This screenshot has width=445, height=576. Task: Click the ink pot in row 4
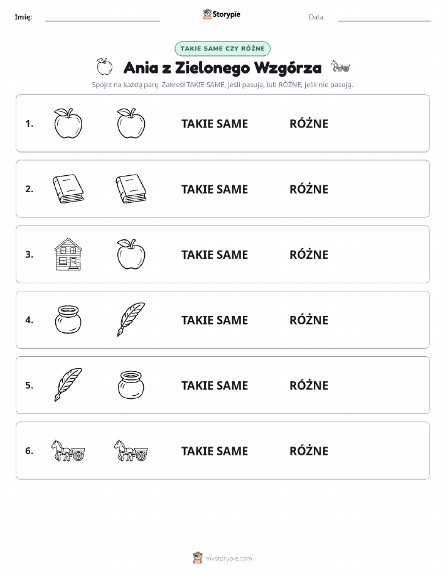[68, 320]
